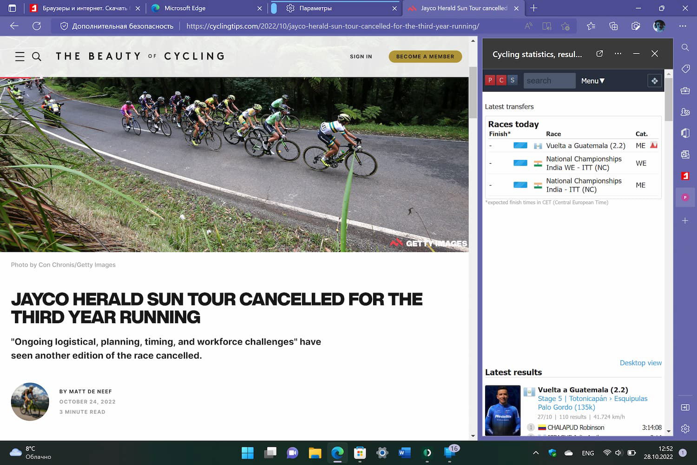Open Edge Settings and more menu

(x=683, y=26)
